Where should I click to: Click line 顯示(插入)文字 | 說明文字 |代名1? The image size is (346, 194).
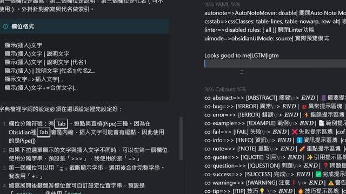click(x=45, y=63)
